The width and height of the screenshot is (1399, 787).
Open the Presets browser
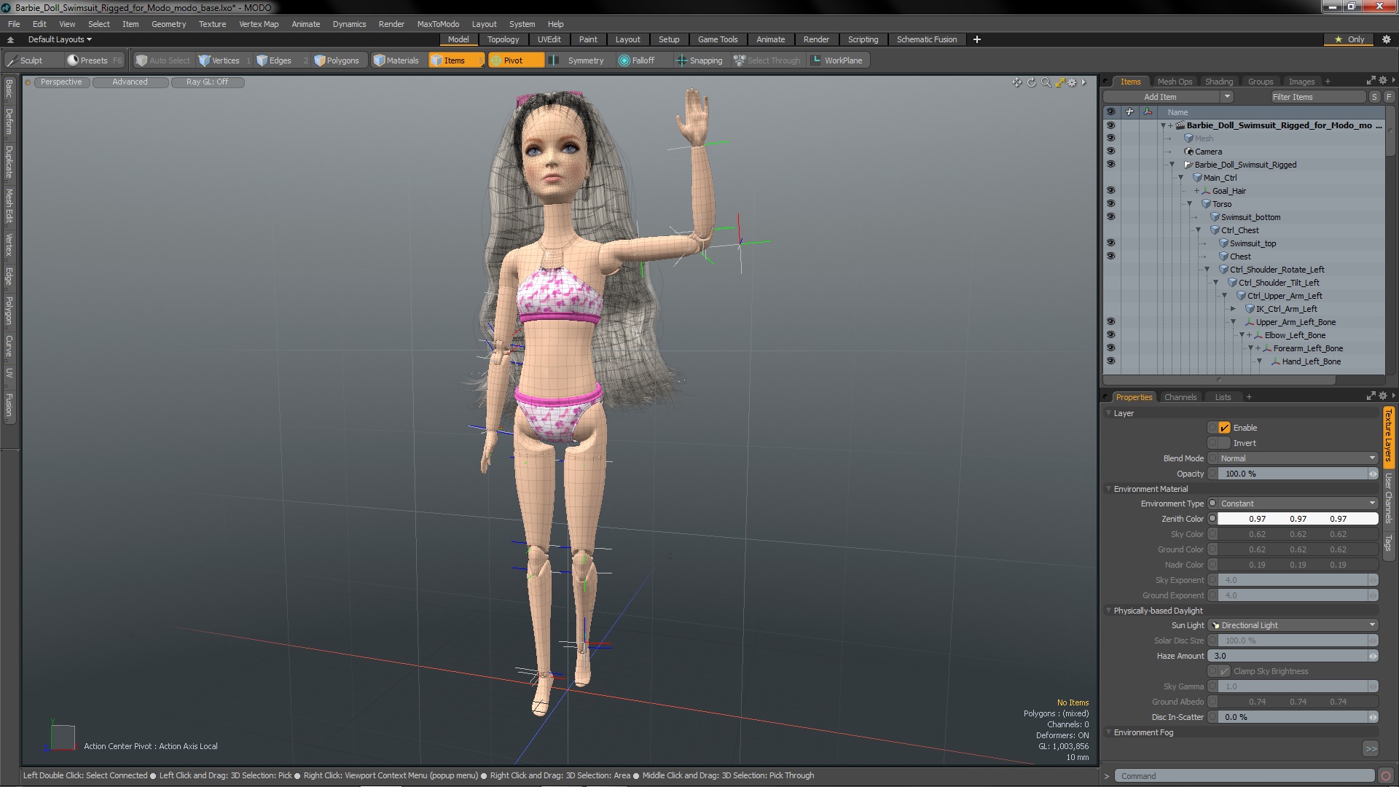[93, 60]
